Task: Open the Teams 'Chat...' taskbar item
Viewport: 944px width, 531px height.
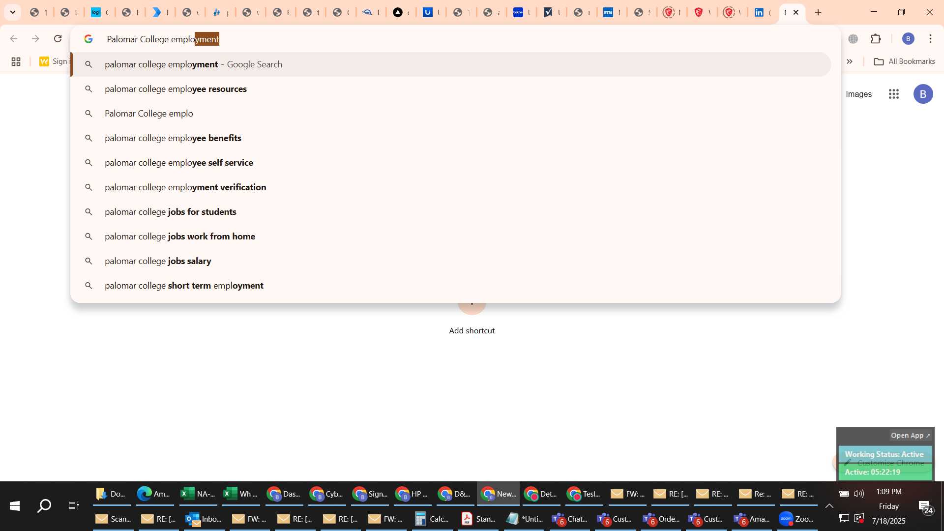Action: click(x=569, y=519)
